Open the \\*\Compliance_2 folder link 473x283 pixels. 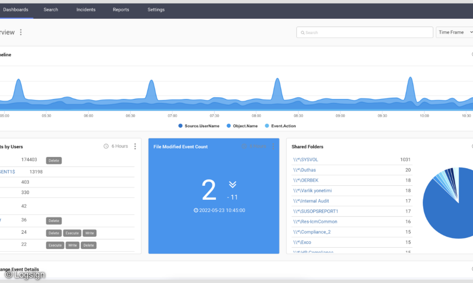[312, 232]
